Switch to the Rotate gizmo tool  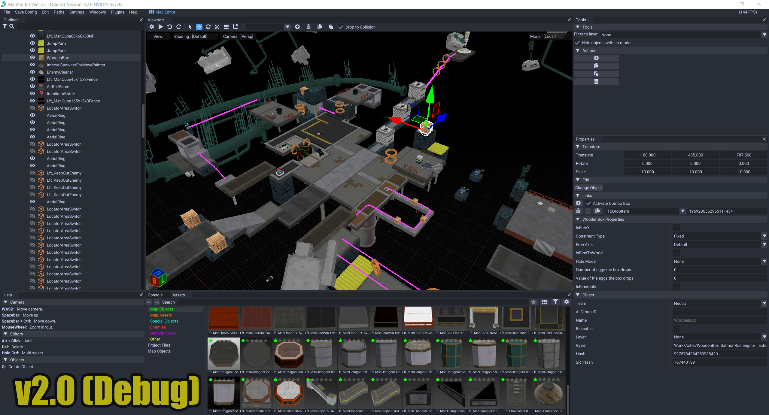tap(208, 27)
